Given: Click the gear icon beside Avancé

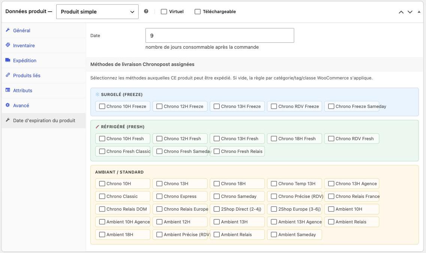Looking at the screenshot, I should pyautogui.click(x=7, y=105).
